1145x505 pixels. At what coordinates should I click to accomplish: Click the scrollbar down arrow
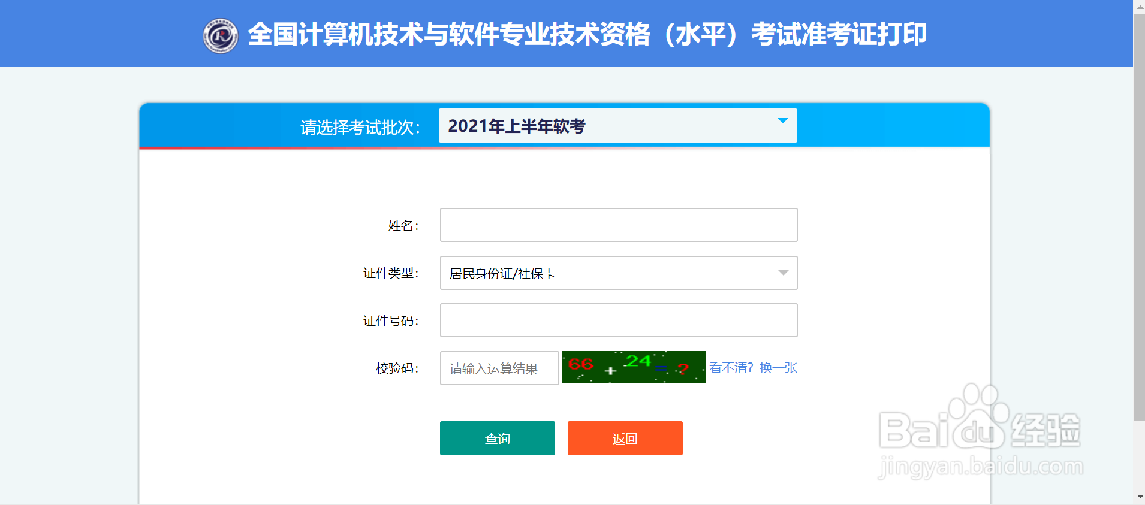point(1139,498)
